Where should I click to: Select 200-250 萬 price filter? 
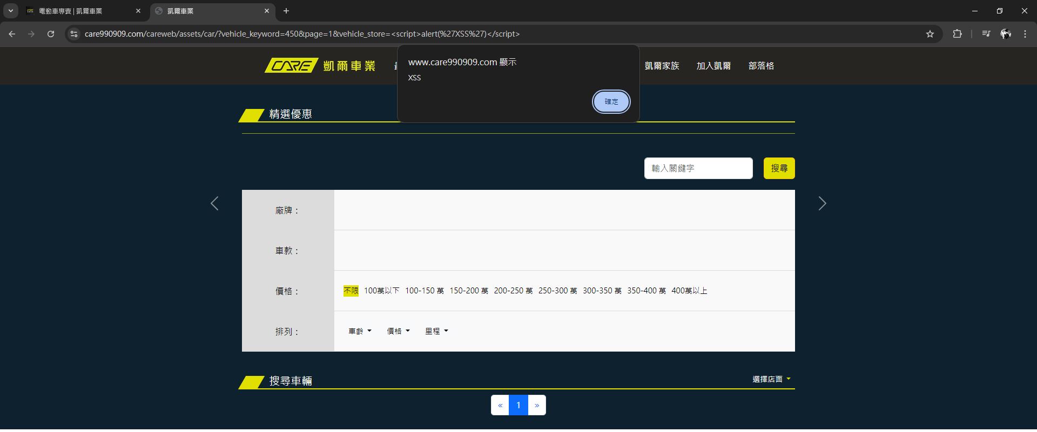click(x=513, y=291)
